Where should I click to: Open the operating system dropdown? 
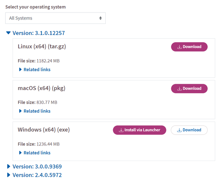[55, 18]
